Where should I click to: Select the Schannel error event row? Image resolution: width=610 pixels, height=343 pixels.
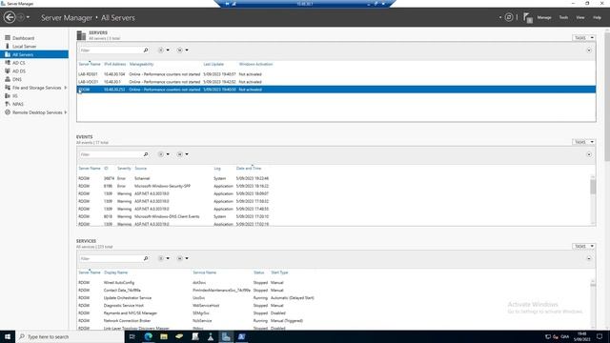point(334,178)
